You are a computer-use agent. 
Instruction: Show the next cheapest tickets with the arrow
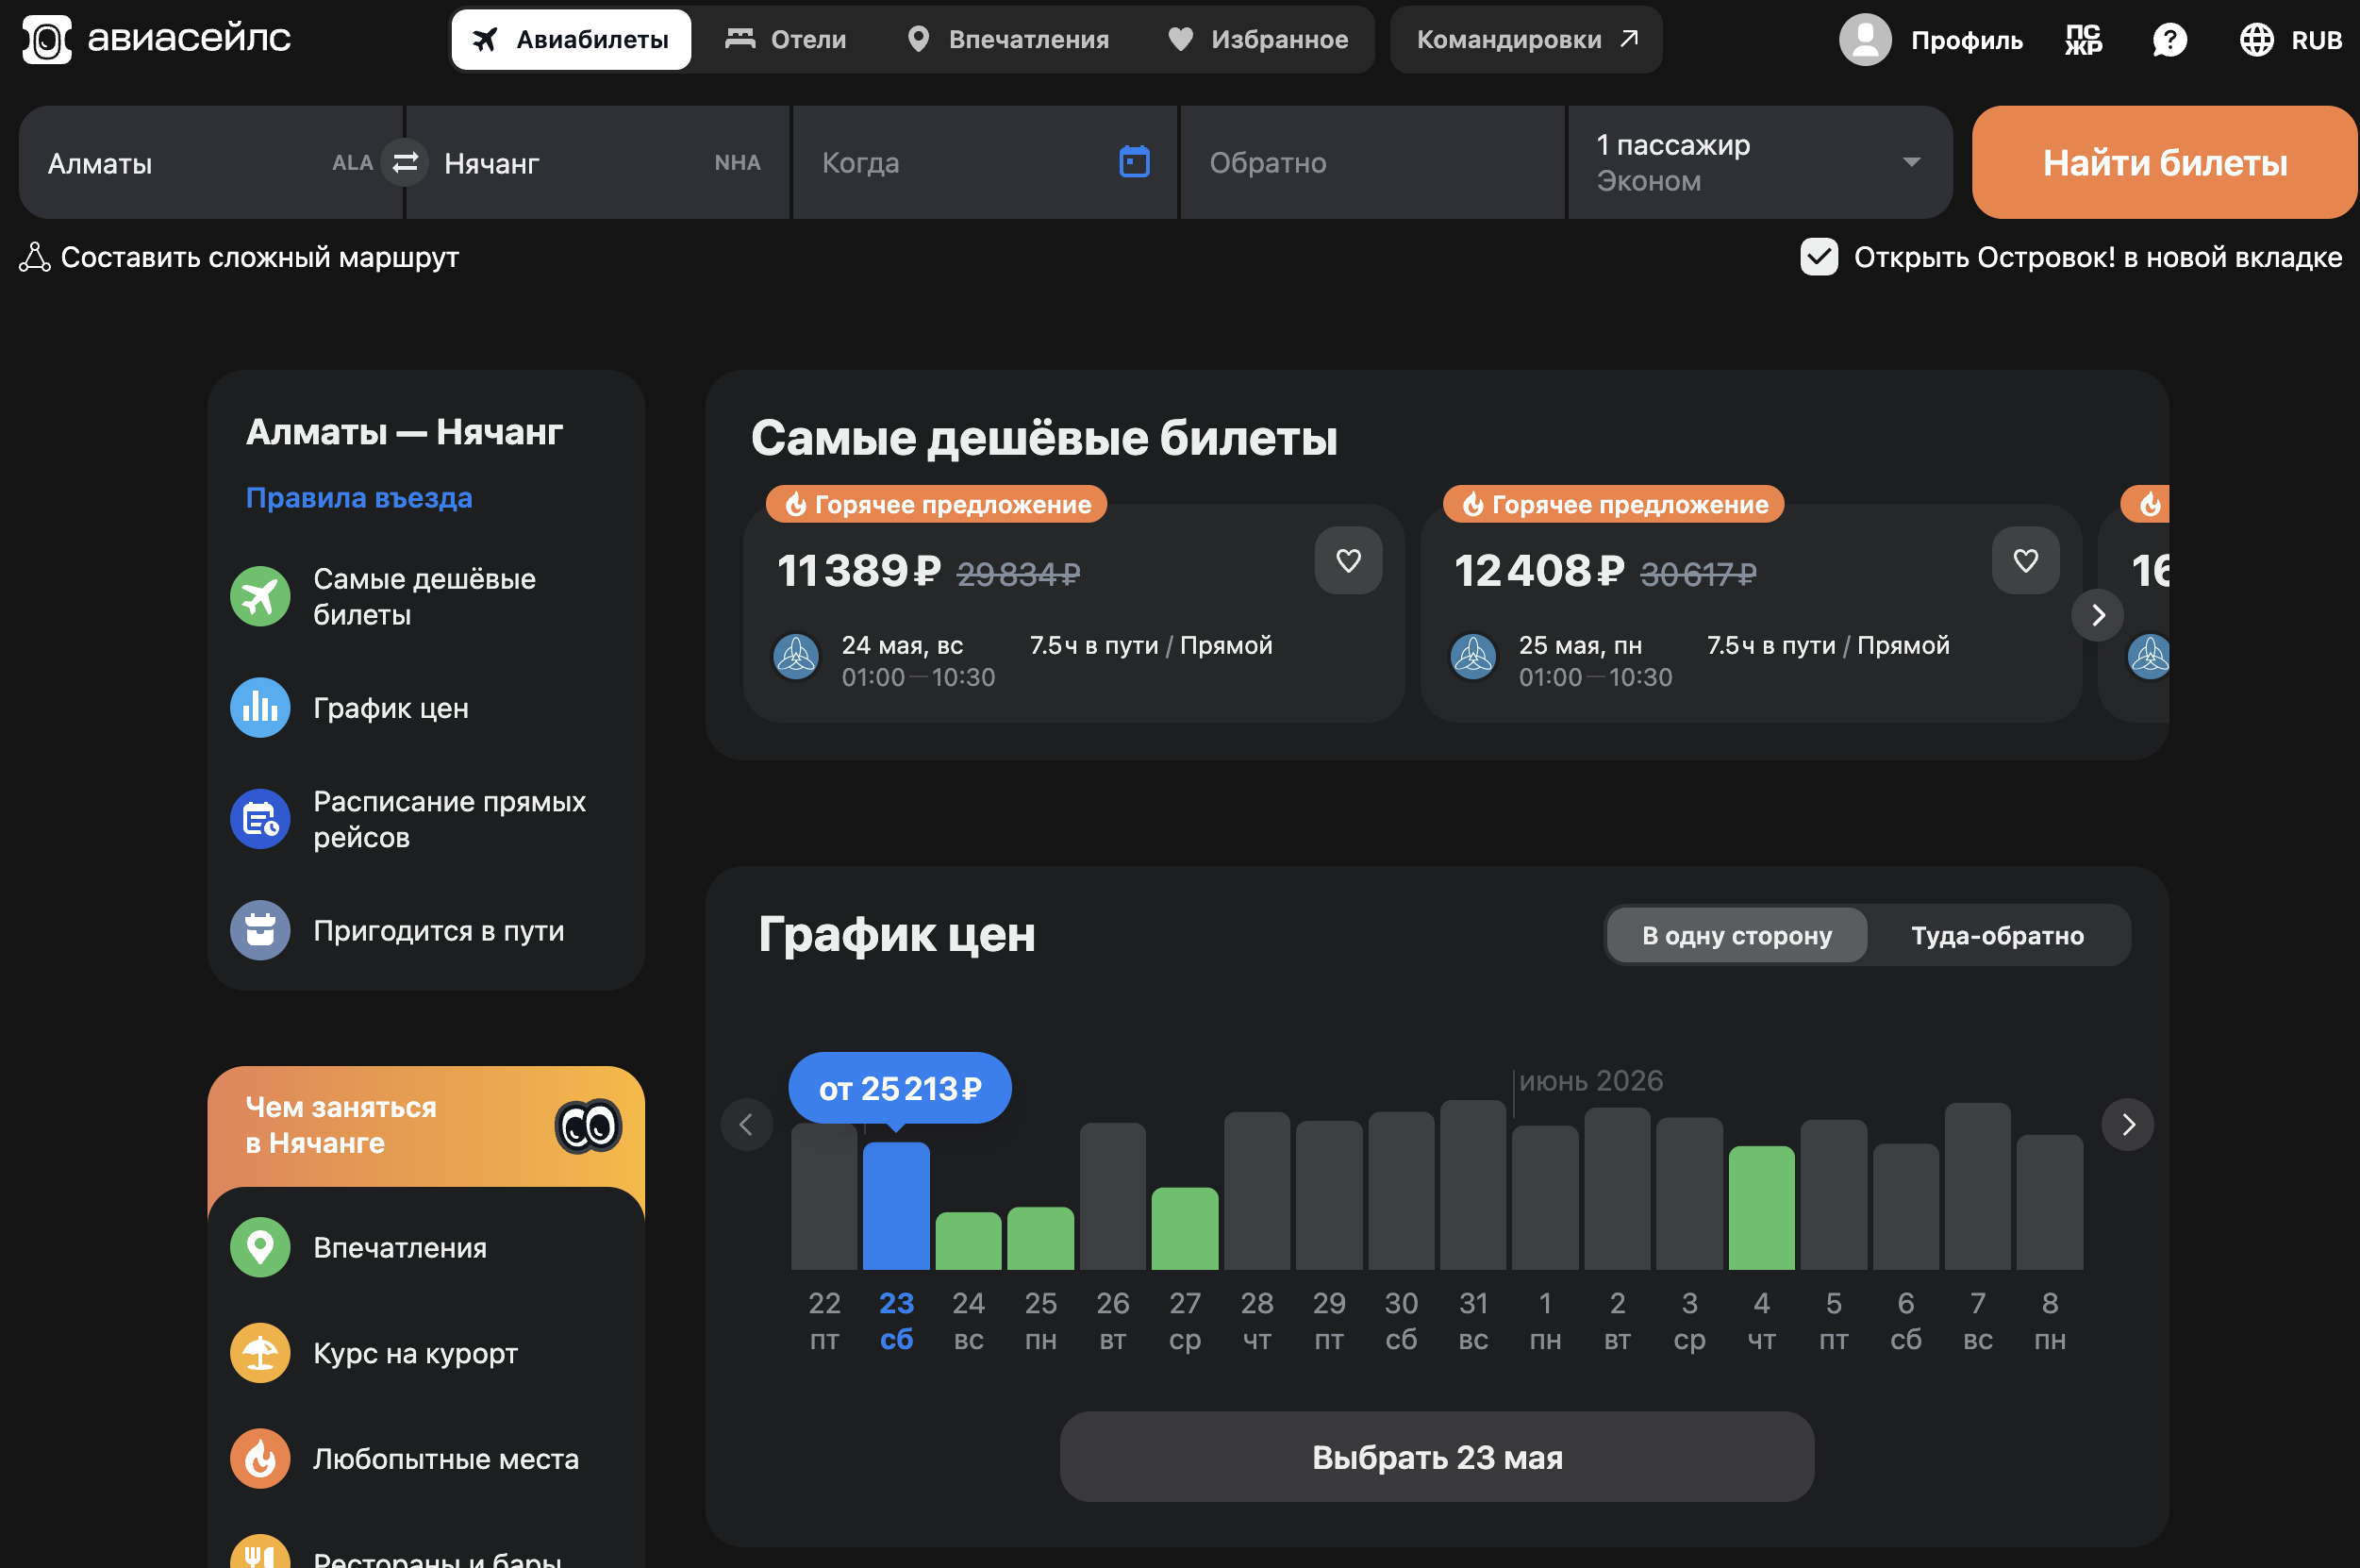(x=2097, y=615)
